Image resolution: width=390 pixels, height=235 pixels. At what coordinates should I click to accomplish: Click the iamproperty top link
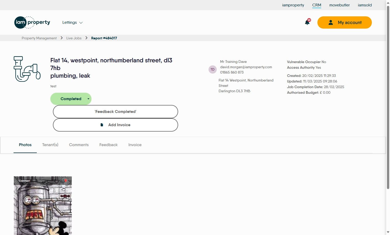click(x=293, y=5)
